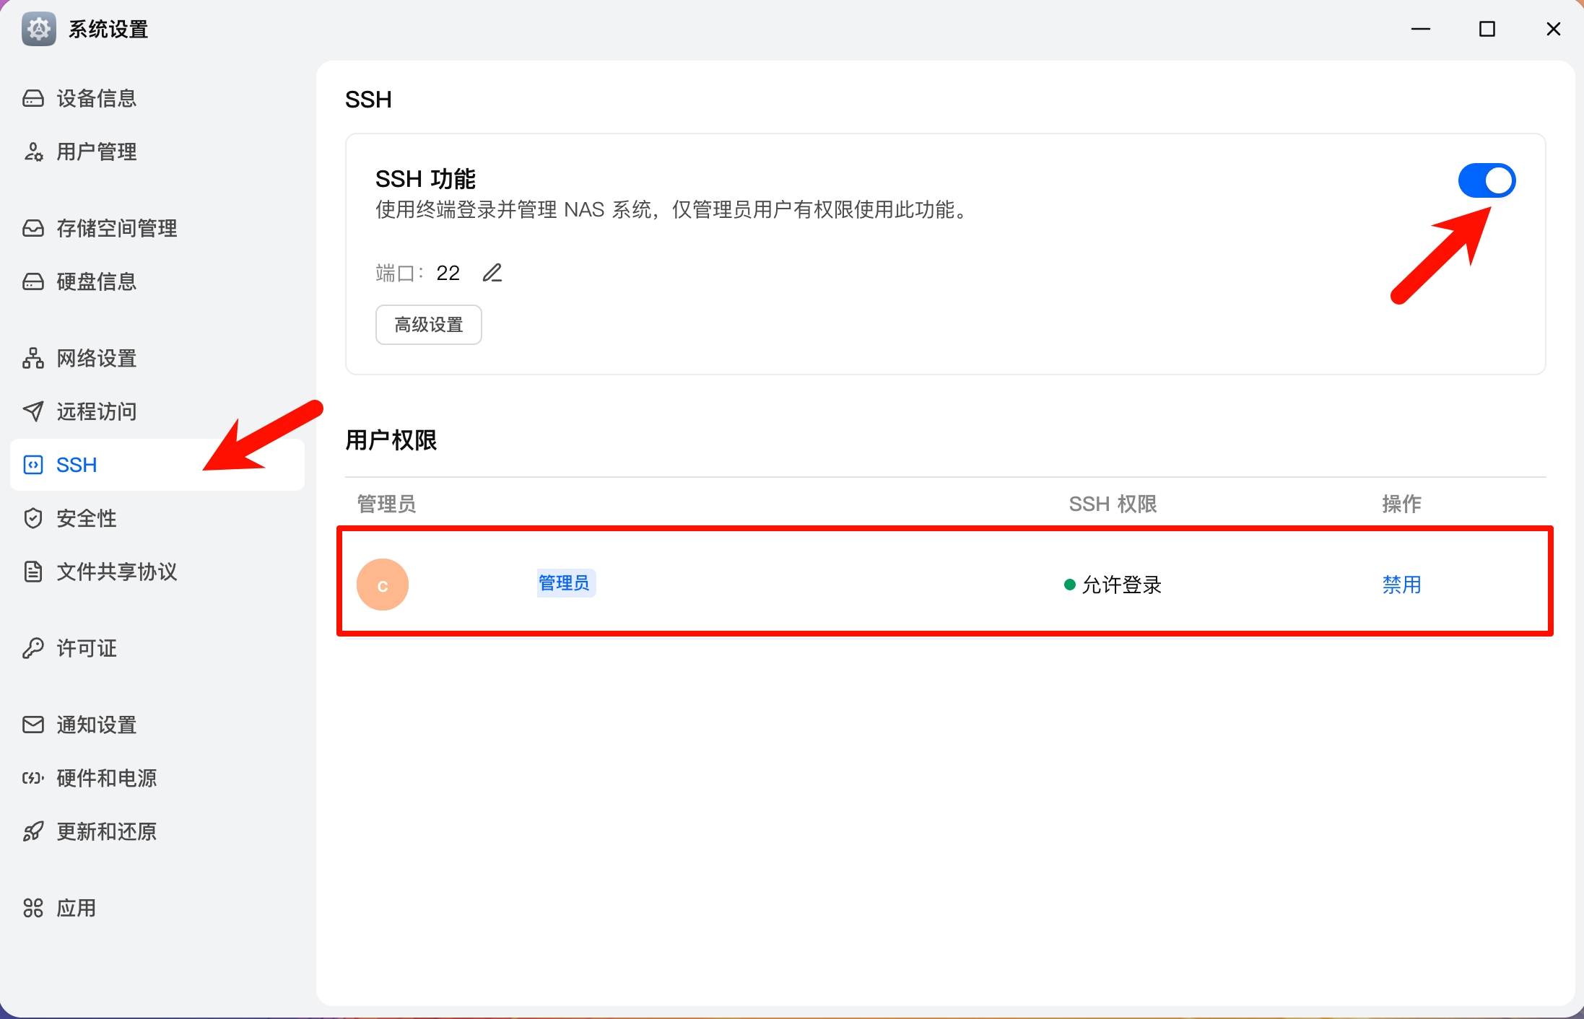
Task: Click the 系统设置 gear icon in title bar
Action: [38, 29]
